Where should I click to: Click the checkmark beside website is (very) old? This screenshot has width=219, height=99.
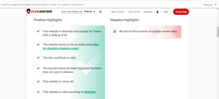click(x=38, y=81)
